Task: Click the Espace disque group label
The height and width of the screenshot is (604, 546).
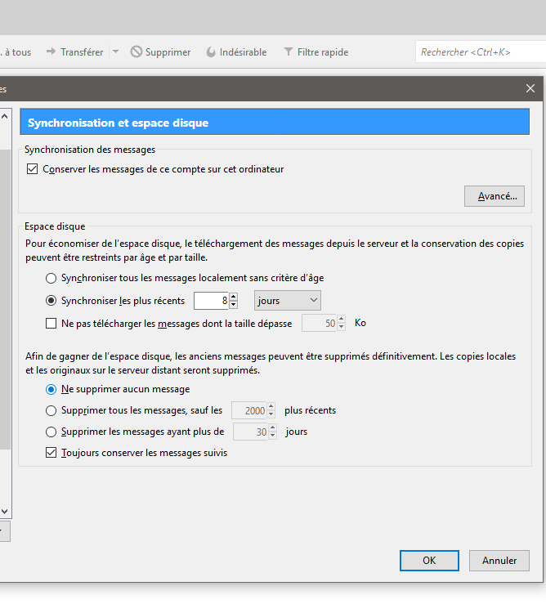Action: [55, 226]
